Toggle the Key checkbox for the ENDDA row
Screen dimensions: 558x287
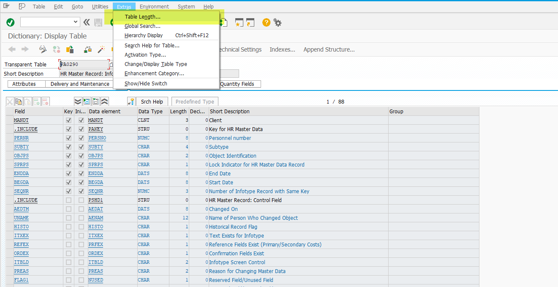[68, 174]
